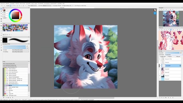Open Anti-aliasing dropdown in brush control
The image size is (183, 103).
(x=21, y=51)
